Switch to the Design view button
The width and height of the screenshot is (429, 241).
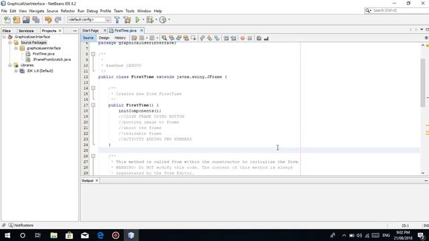pos(104,38)
